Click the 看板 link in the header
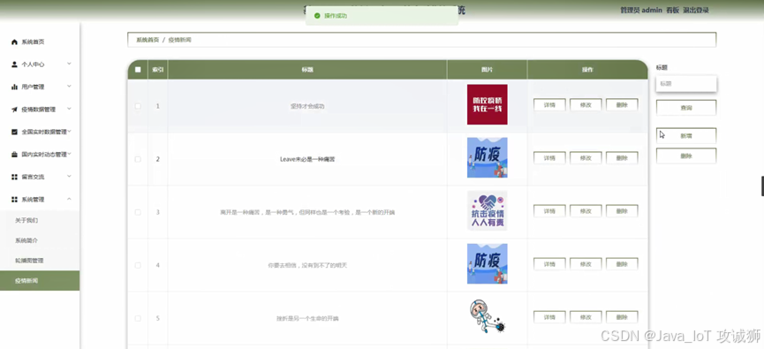Screen dimensions: 764x349 click(672, 11)
